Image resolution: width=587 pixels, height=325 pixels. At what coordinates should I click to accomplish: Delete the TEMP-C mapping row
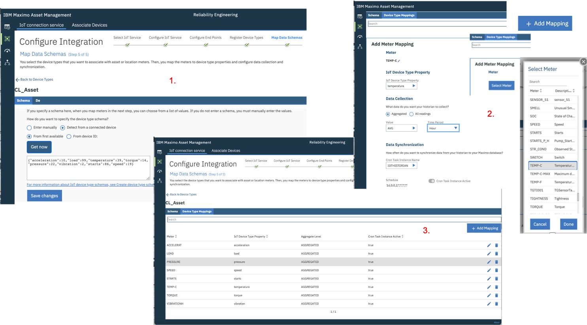tap(496, 287)
